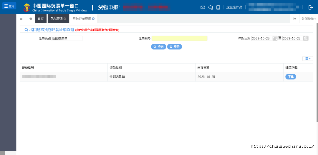Open the 关闭操作 dropdown

[x=309, y=19]
